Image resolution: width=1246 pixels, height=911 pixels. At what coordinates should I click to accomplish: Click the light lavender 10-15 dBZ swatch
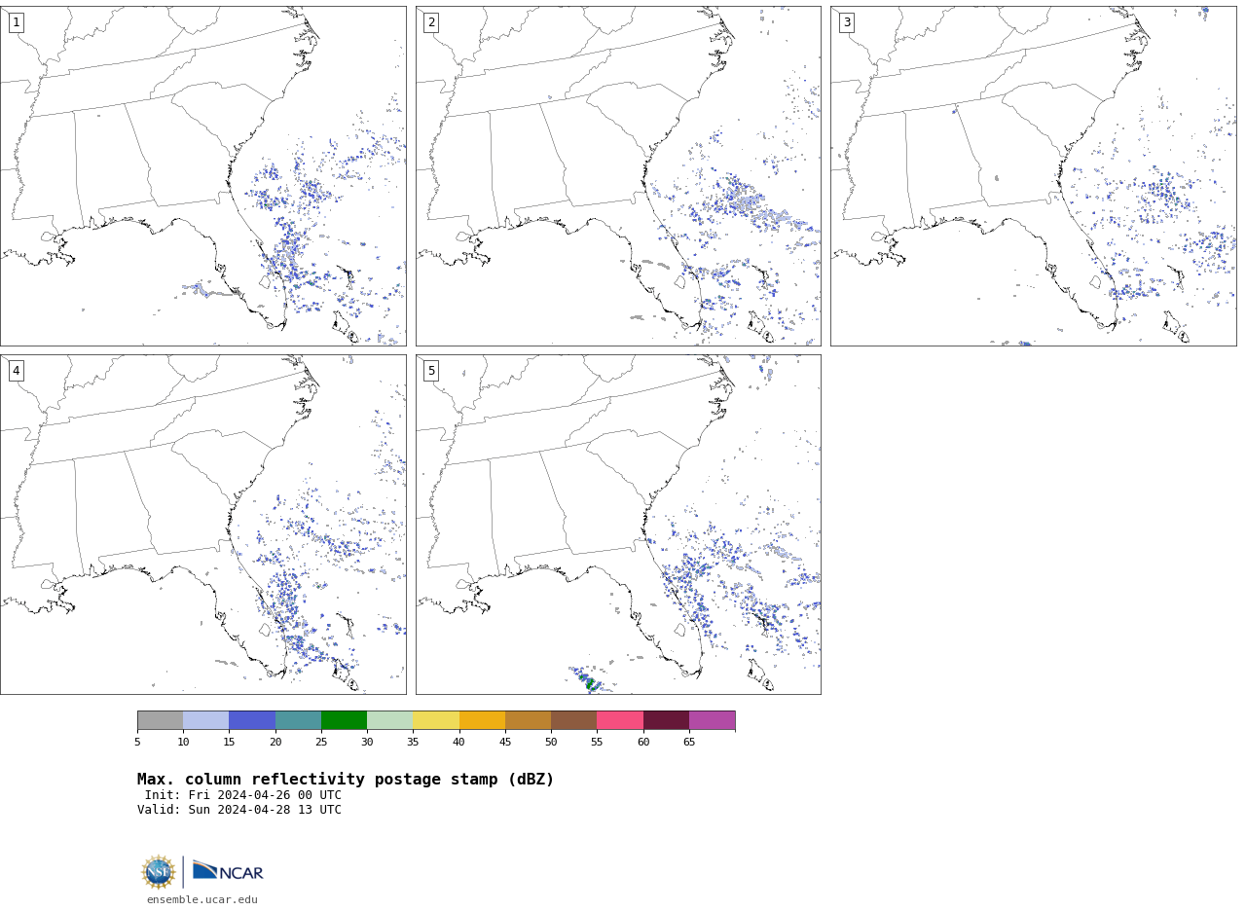tap(205, 720)
